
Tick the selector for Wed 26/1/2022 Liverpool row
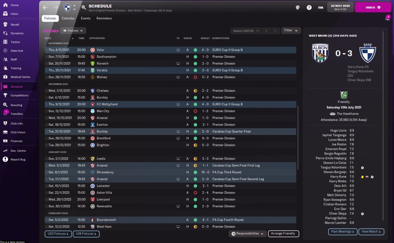click(x=46, y=199)
